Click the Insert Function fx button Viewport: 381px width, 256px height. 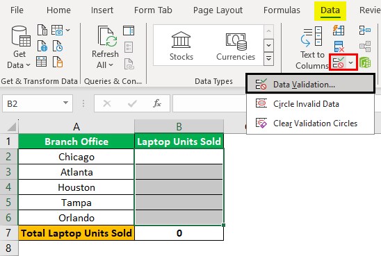(157, 104)
